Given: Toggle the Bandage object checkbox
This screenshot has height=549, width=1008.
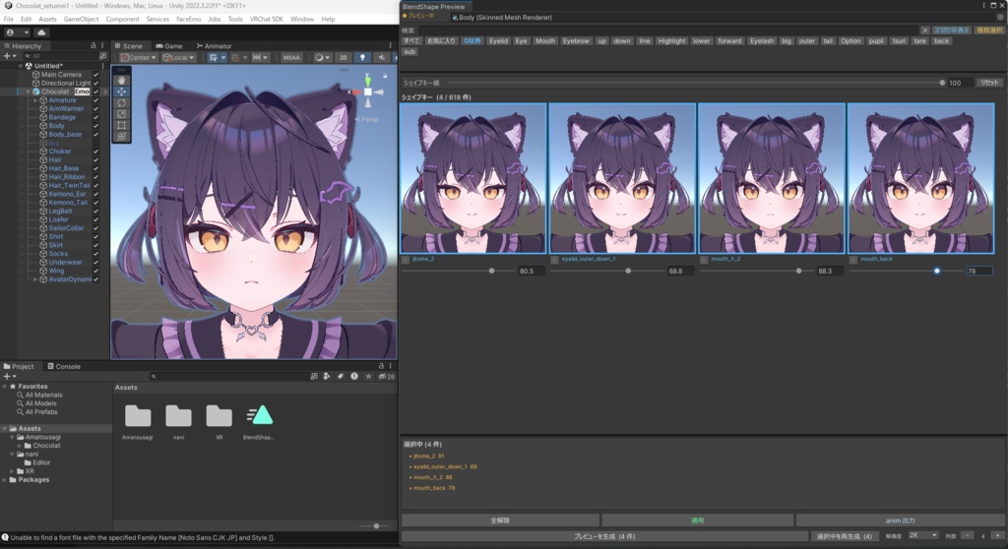Looking at the screenshot, I should tap(95, 117).
